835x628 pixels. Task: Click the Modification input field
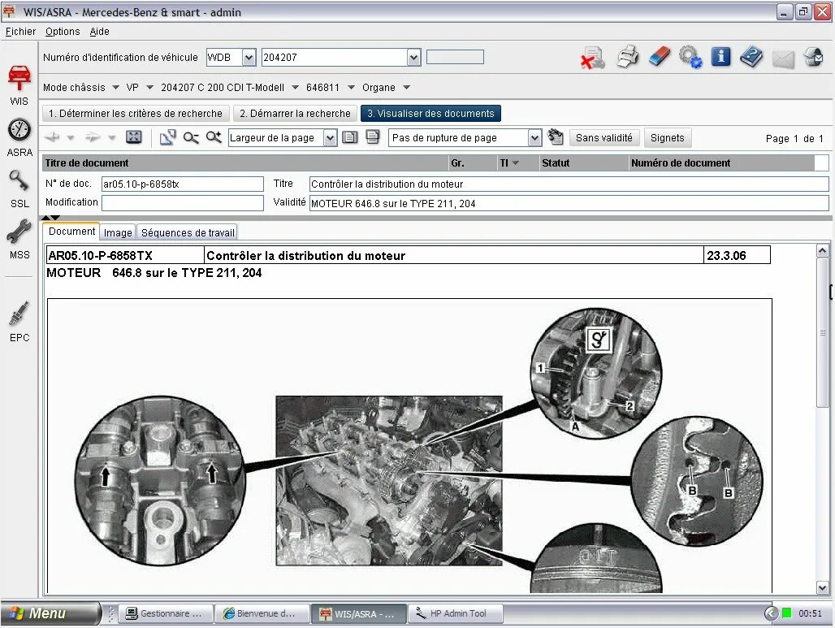[182, 203]
